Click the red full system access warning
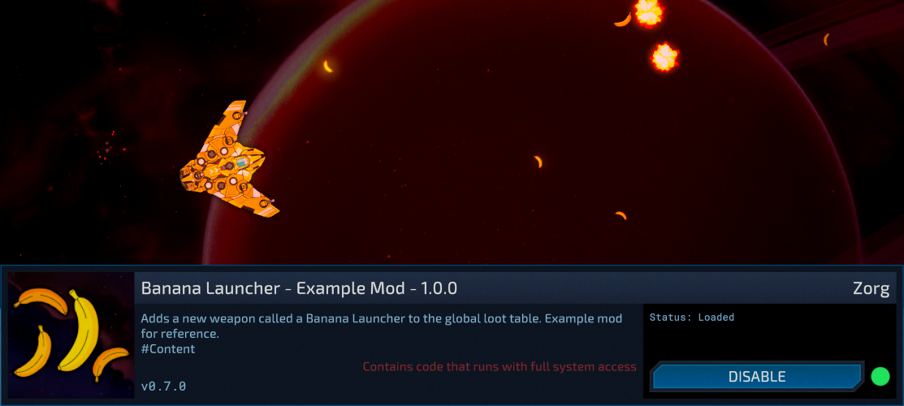 [x=500, y=367]
